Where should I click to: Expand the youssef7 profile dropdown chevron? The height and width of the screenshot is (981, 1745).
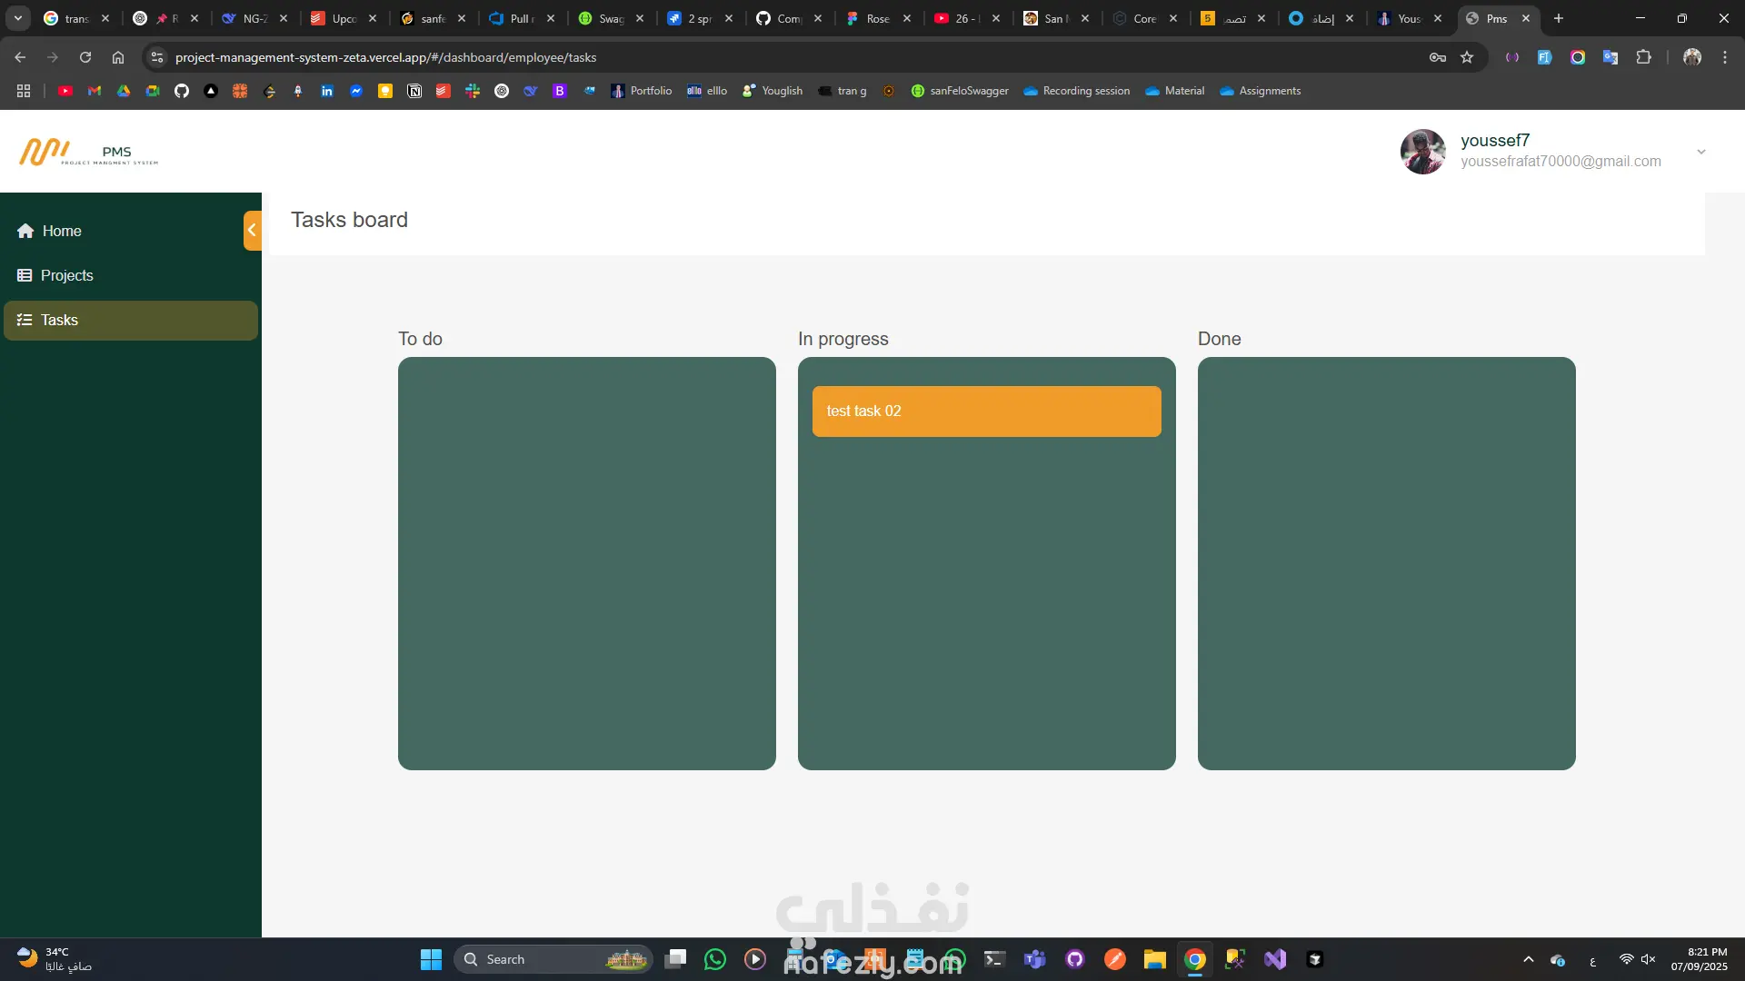(1701, 152)
